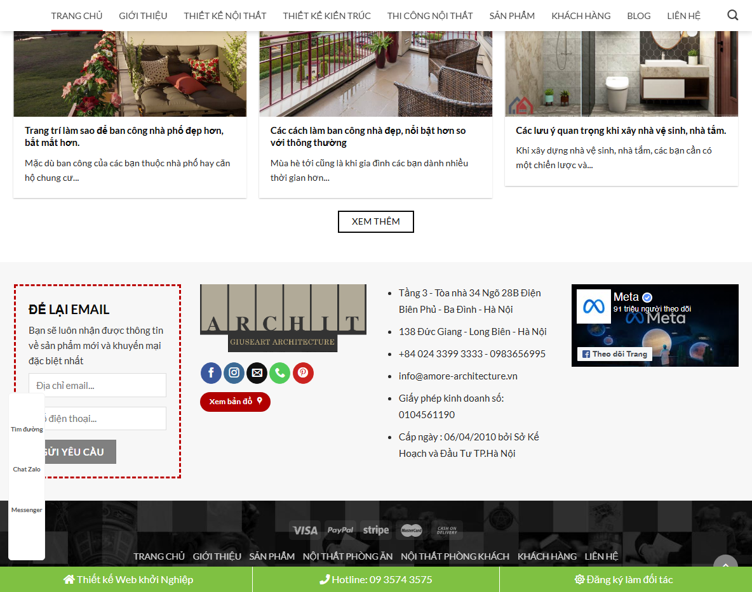The height and width of the screenshot is (592, 752).
Task: Click the Visa payment icon
Action: tap(305, 530)
